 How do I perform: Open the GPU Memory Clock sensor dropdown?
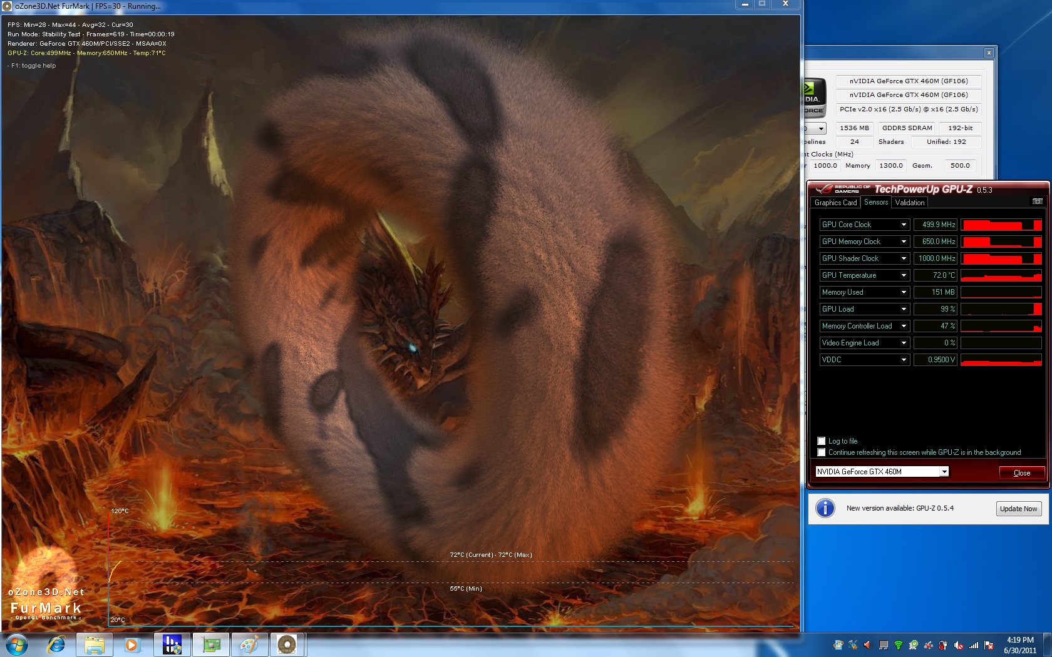(904, 241)
